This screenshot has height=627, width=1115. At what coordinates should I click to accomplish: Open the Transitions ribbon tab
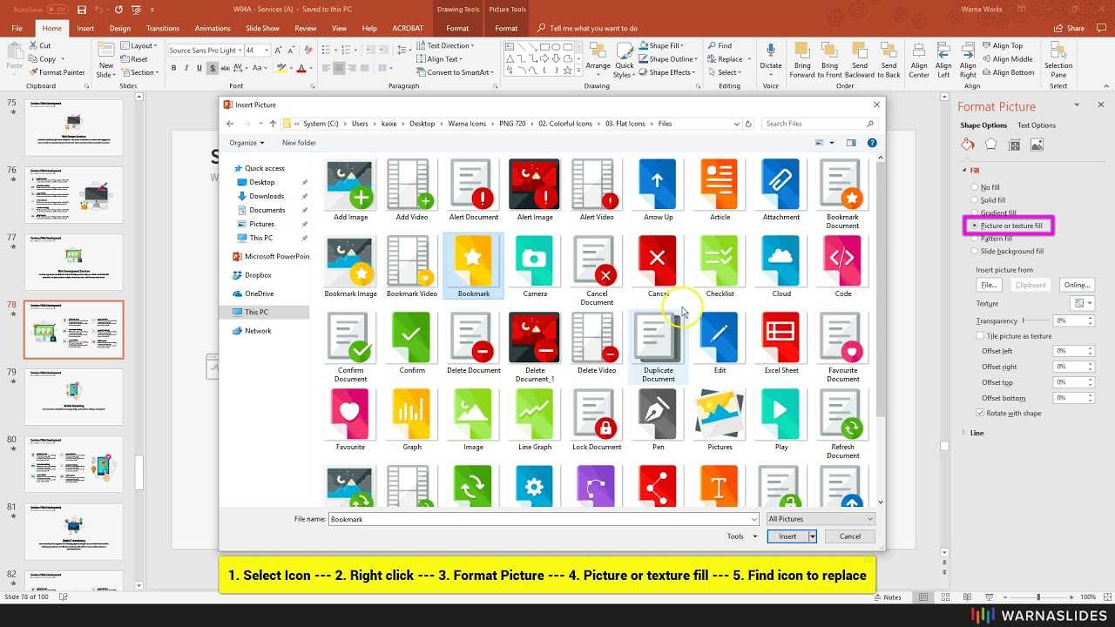(163, 28)
